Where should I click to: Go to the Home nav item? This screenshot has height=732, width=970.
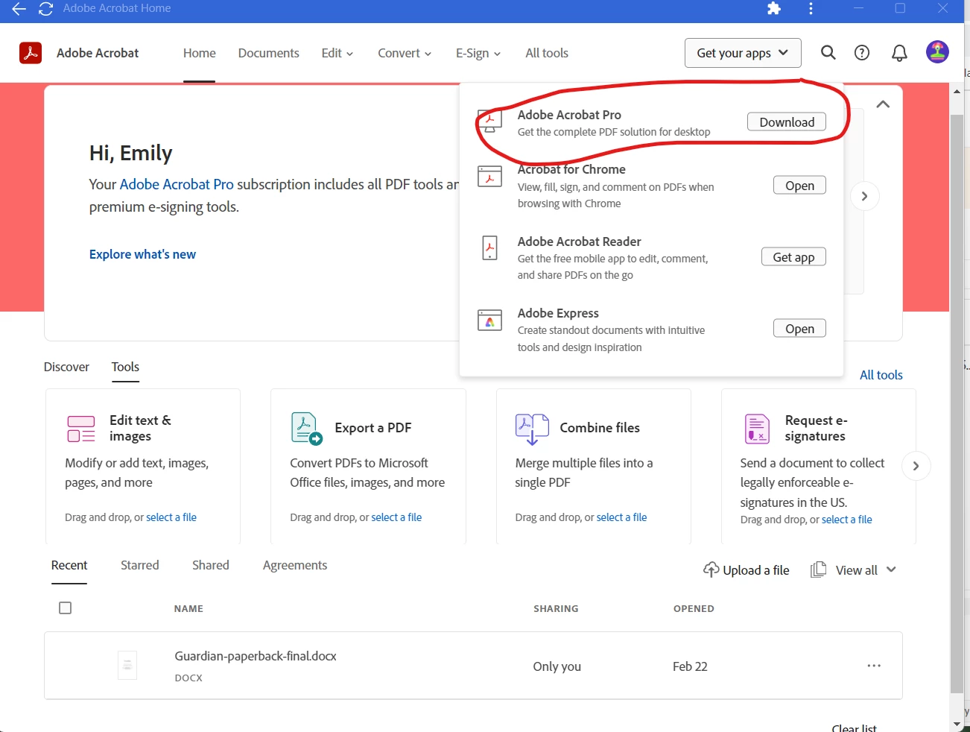pyautogui.click(x=200, y=53)
